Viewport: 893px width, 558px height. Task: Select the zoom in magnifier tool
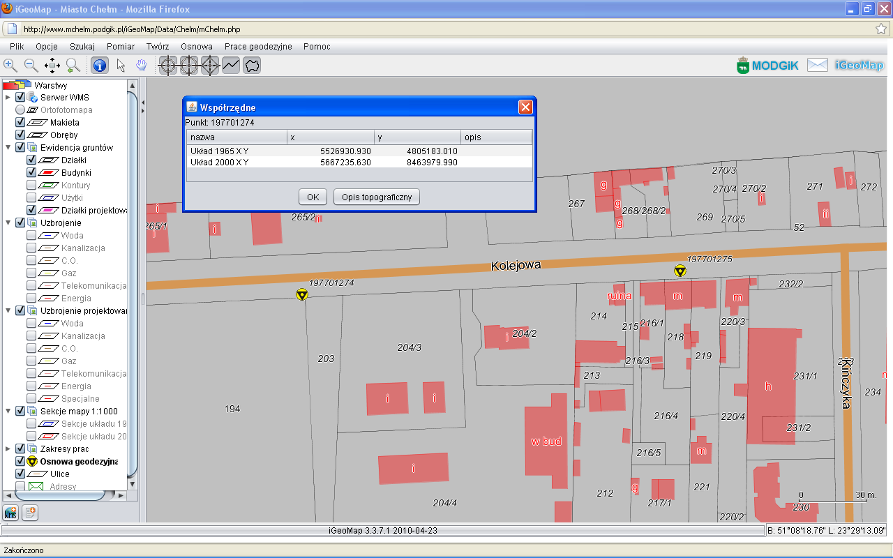(x=10, y=65)
